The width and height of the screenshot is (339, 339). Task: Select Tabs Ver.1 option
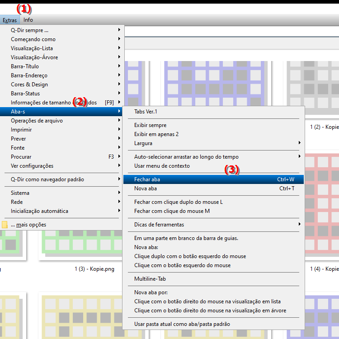[x=213, y=112]
